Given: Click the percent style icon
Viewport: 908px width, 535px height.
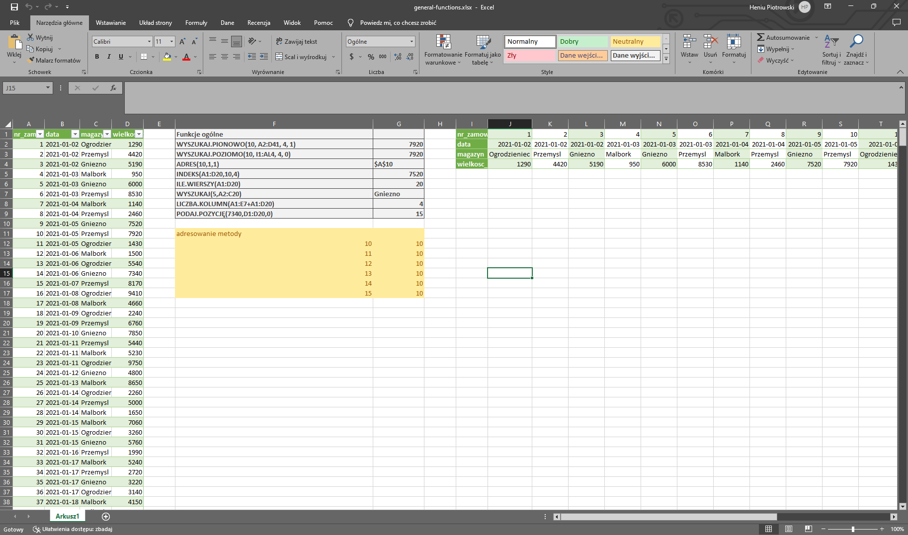Looking at the screenshot, I should (371, 57).
